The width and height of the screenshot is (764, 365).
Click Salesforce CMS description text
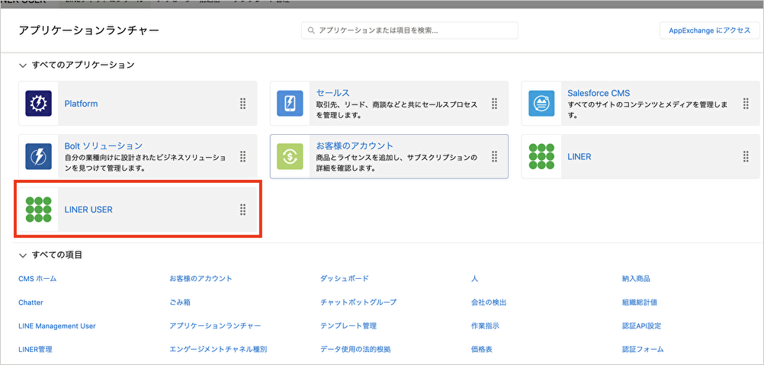pyautogui.click(x=648, y=110)
